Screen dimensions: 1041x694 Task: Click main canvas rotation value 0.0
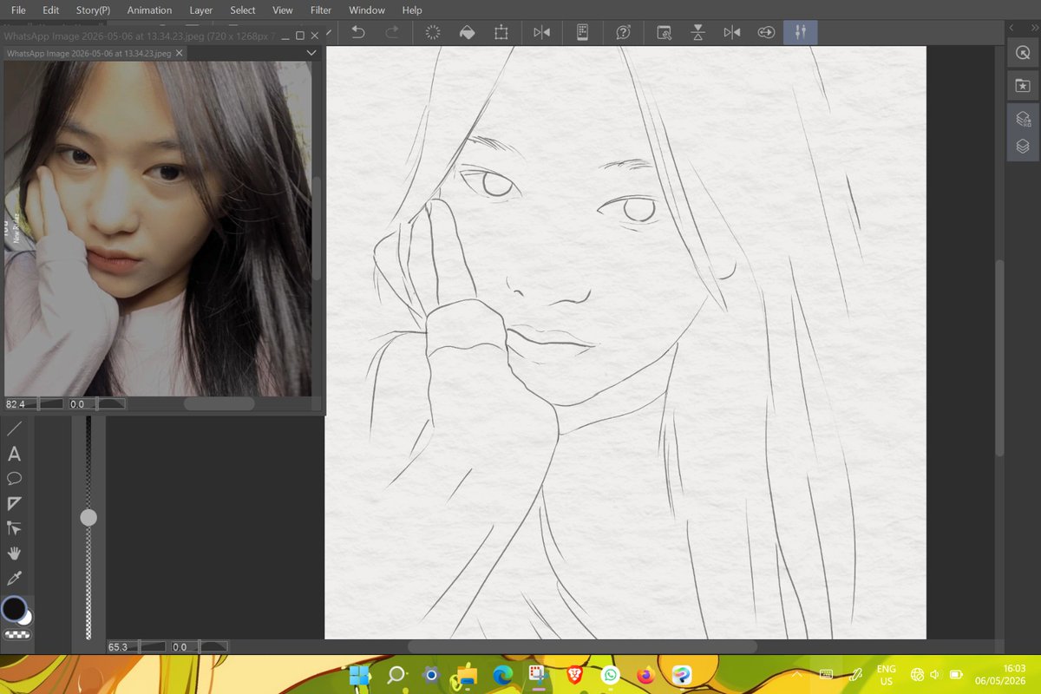coord(180,647)
